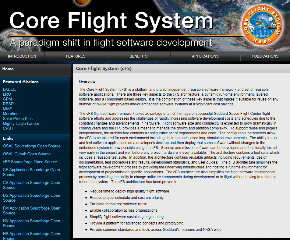Open the RBSP mission link

(8, 104)
